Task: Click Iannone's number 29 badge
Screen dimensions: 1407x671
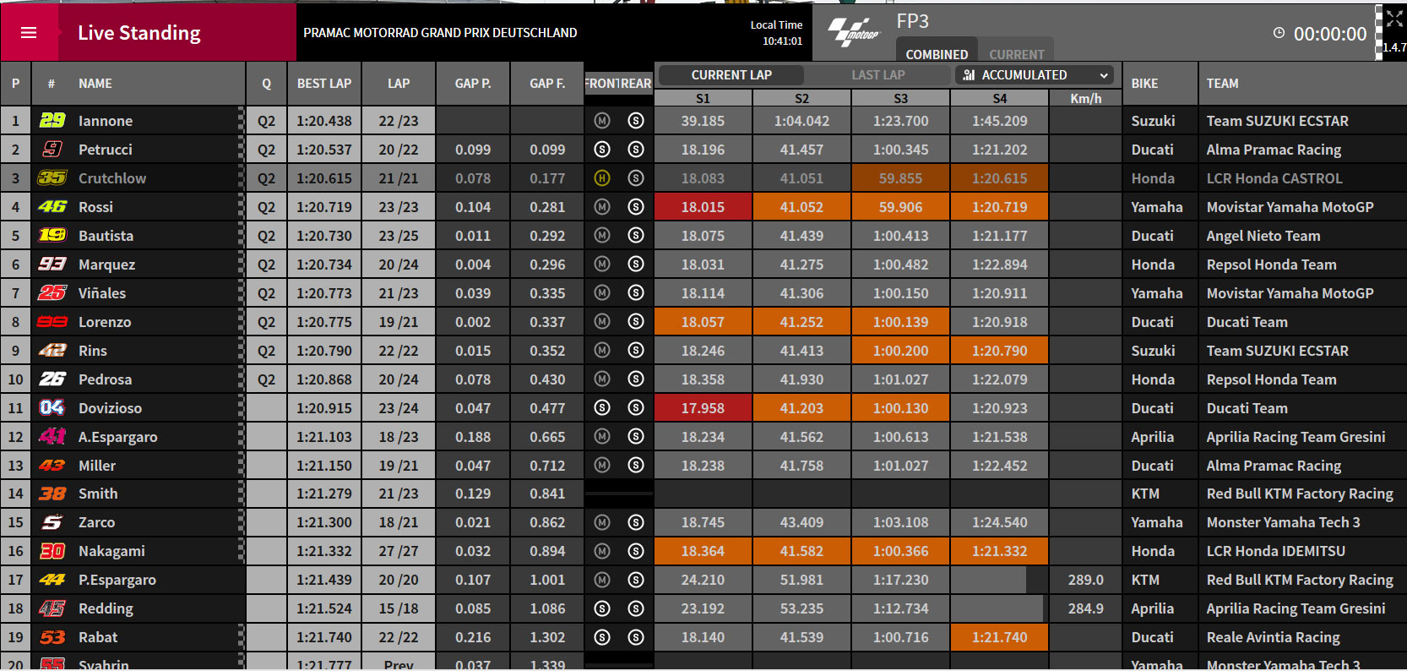Action: click(52, 121)
